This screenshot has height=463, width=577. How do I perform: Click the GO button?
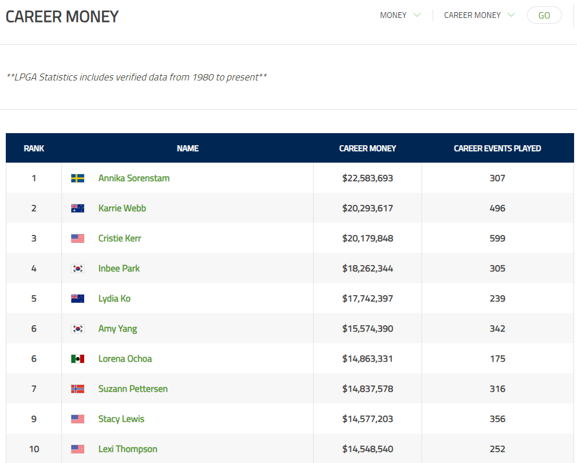tap(545, 15)
